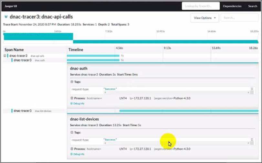The image size is (262, 163).
Task: Collapse the Tags section under dnac-auth
Action: (x=72, y=82)
